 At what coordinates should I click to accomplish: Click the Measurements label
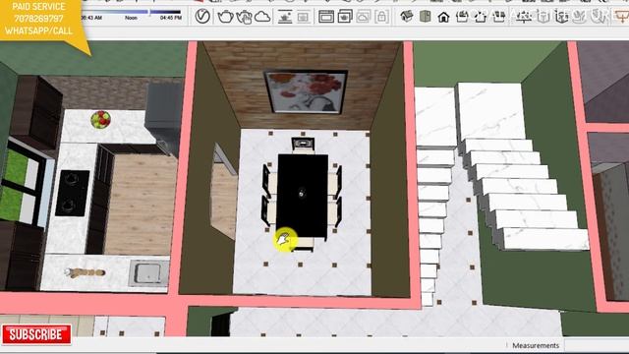tap(536, 345)
